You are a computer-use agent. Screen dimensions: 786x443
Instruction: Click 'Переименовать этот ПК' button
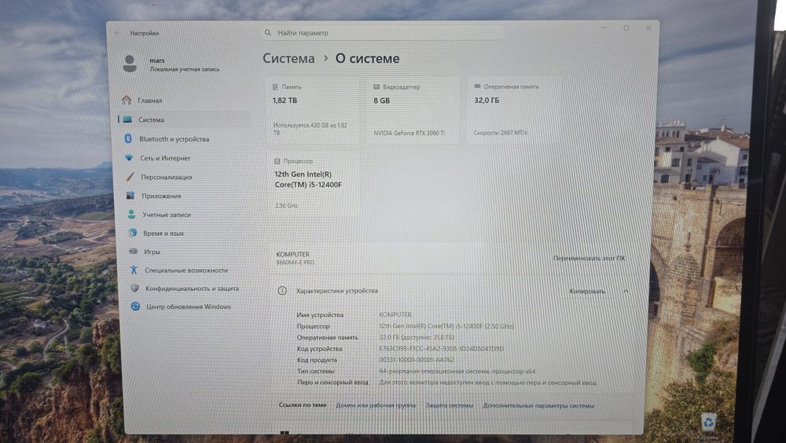(589, 258)
